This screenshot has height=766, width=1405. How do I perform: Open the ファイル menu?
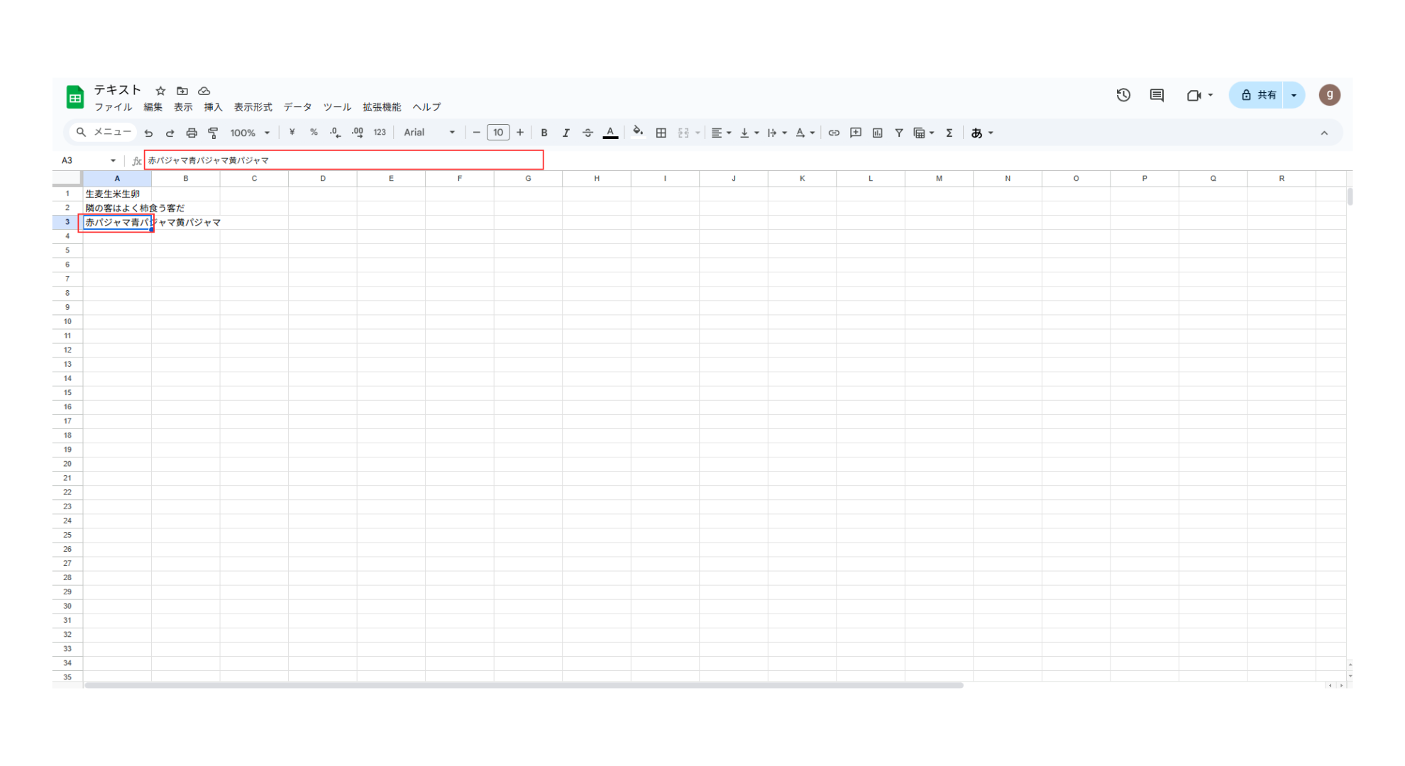tap(114, 107)
